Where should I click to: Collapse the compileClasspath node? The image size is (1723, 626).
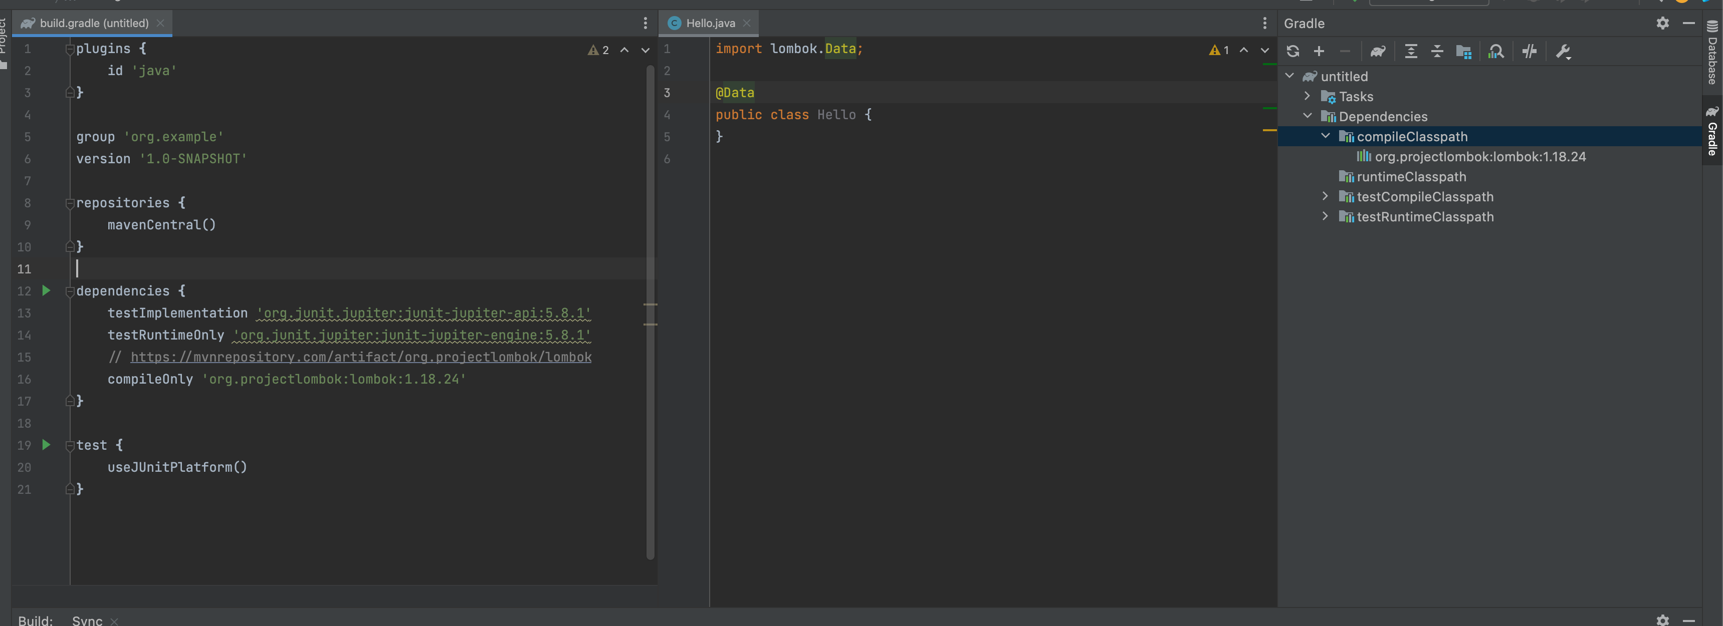pos(1325,136)
